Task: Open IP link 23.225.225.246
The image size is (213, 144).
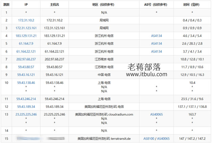Action: [26, 114]
